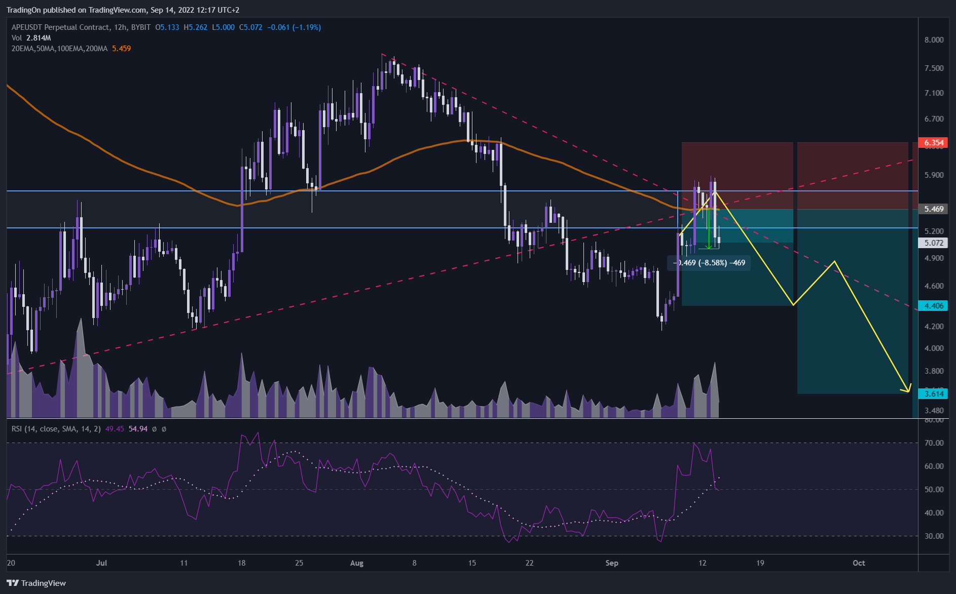Click the 4.900 price axis level

(934, 258)
